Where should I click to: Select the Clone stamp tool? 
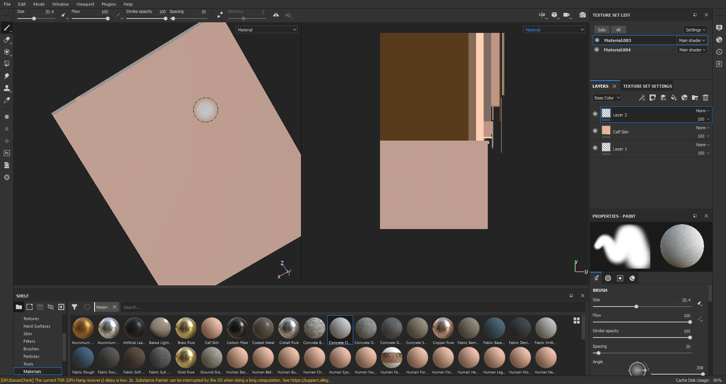(7, 88)
